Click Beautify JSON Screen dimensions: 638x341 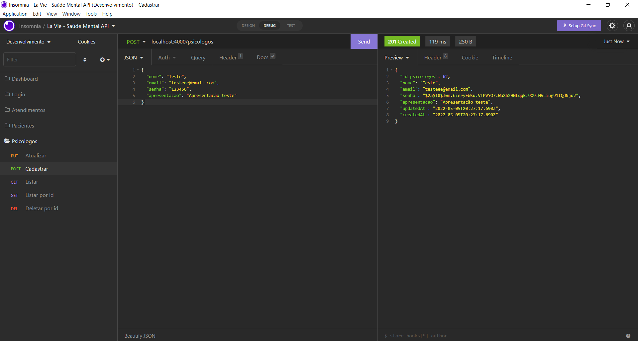[x=140, y=336]
